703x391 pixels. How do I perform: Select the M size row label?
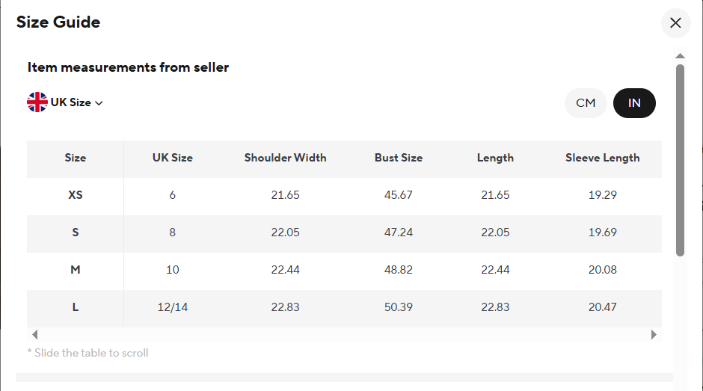click(x=76, y=270)
